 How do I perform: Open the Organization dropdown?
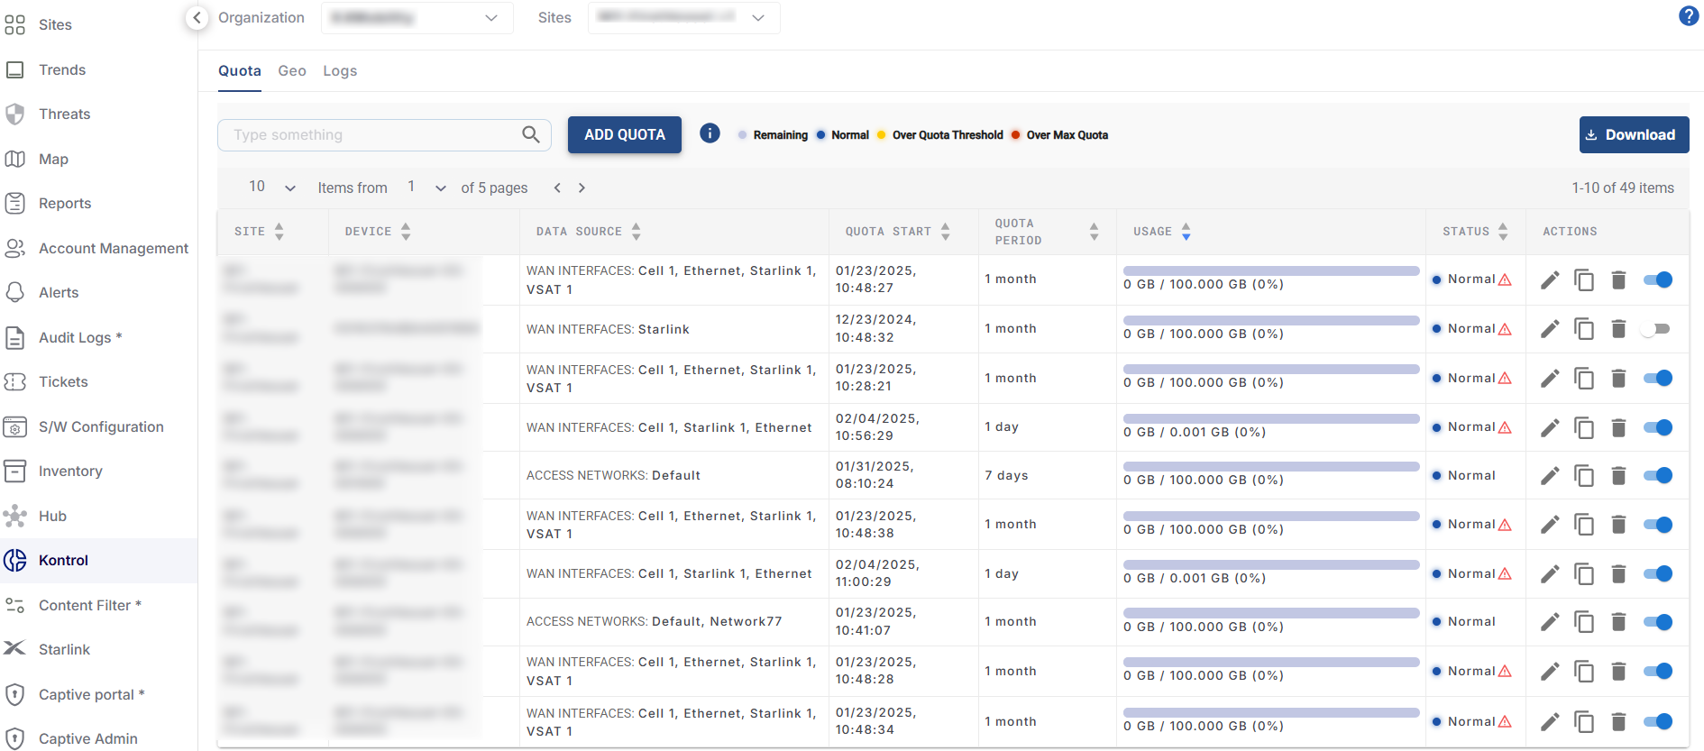click(x=417, y=18)
